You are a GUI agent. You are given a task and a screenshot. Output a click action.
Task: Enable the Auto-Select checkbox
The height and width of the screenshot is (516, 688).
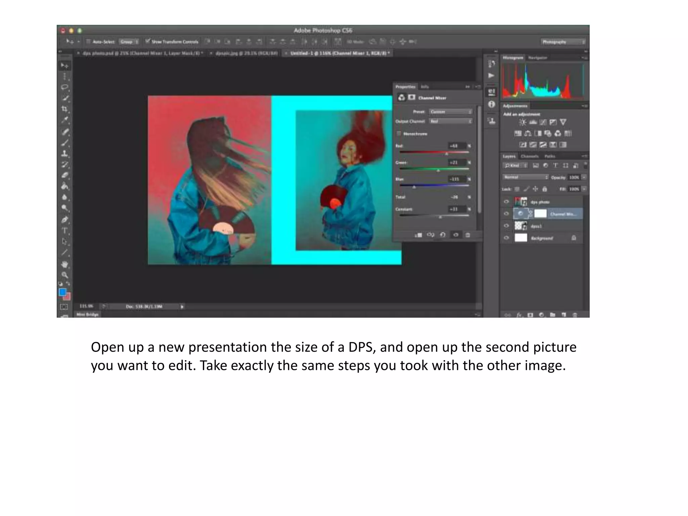coord(88,42)
